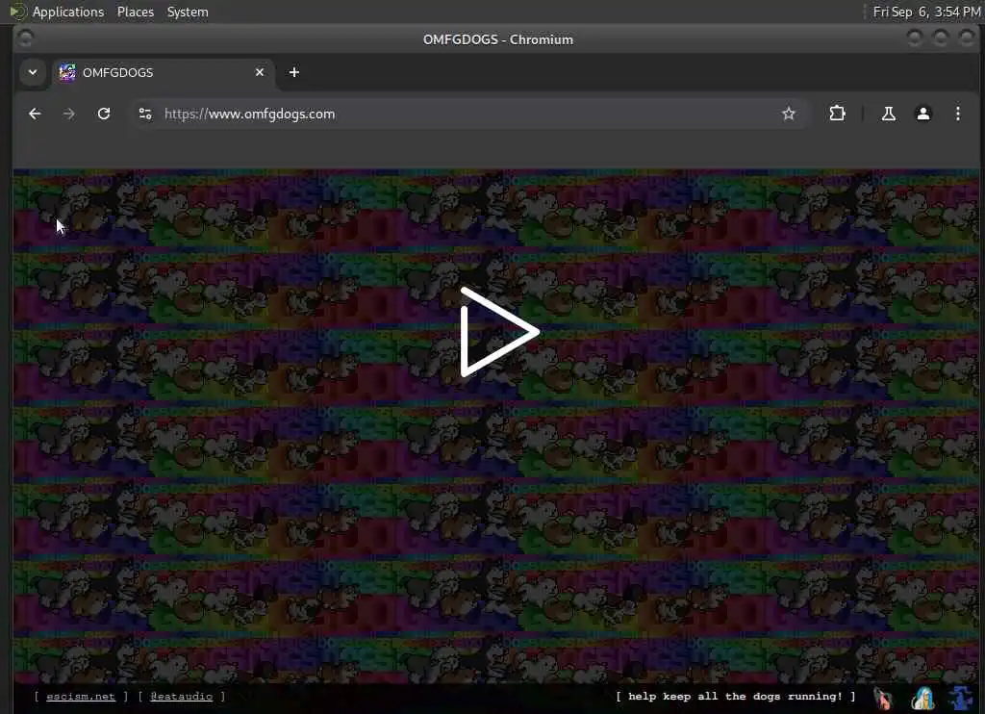Screen dimensions: 985x714
Task: Open Chrome Labs flask icon
Action: (x=888, y=114)
